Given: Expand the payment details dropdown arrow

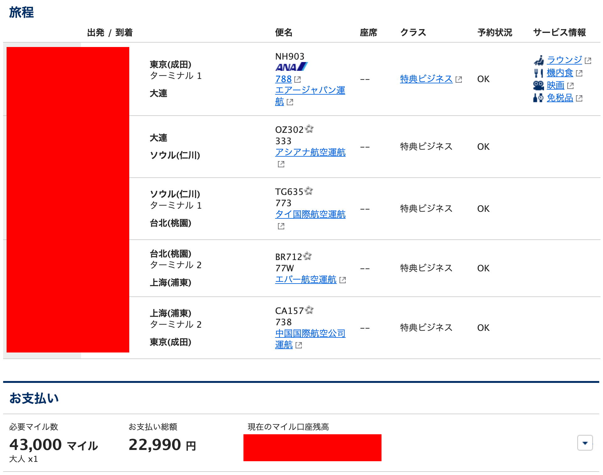Looking at the screenshot, I should tap(585, 443).
